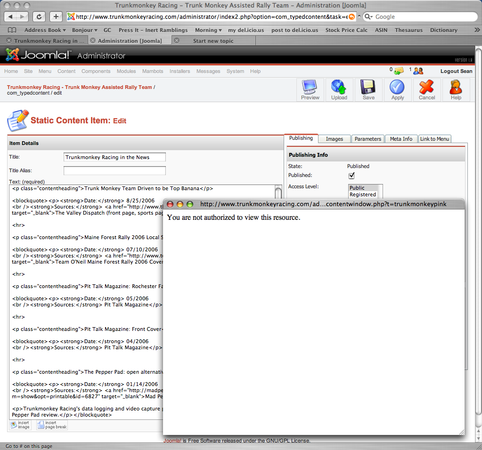Image resolution: width=482 pixels, height=450 pixels.
Task: Open the Modules menu
Action: pyautogui.click(x=126, y=71)
